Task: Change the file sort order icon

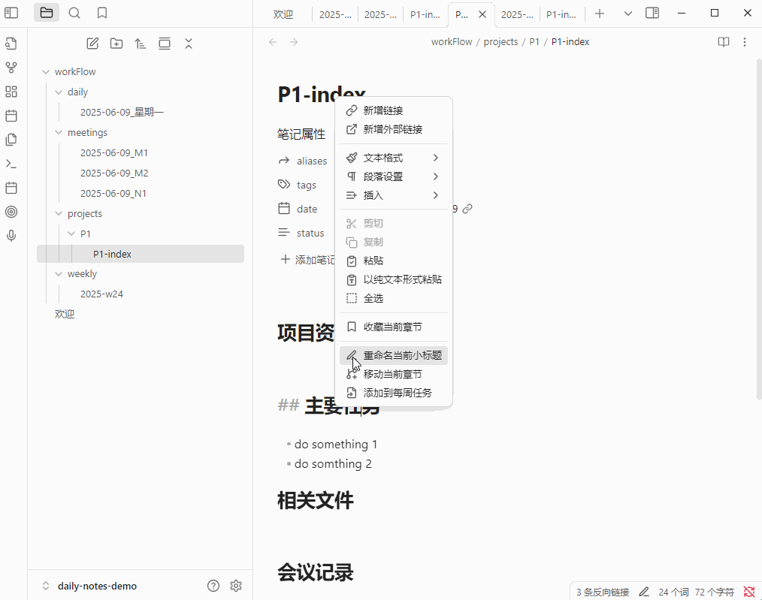Action: [x=141, y=44]
